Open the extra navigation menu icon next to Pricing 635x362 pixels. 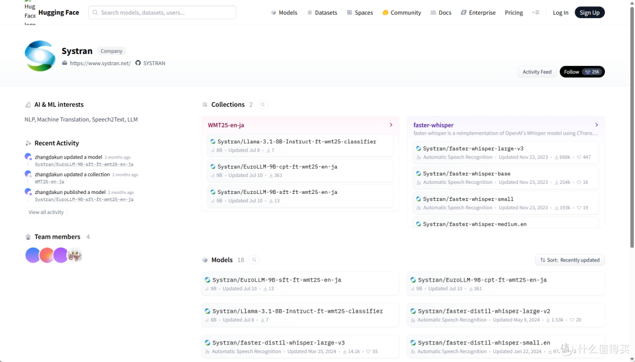click(536, 12)
